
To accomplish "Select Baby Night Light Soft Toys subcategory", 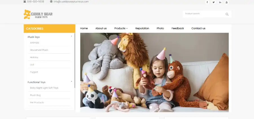I will click(x=44, y=88).
